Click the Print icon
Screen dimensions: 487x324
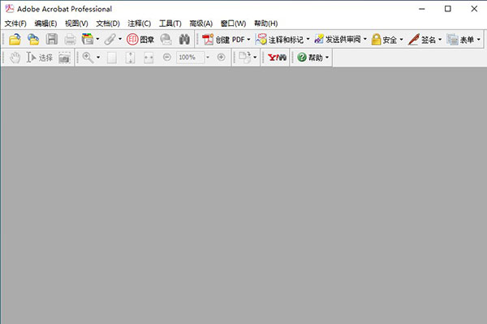click(x=70, y=40)
